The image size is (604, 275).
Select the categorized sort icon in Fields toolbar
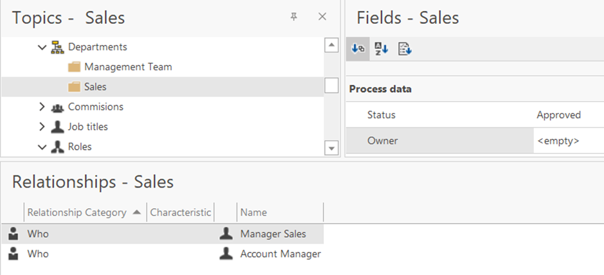[359, 49]
